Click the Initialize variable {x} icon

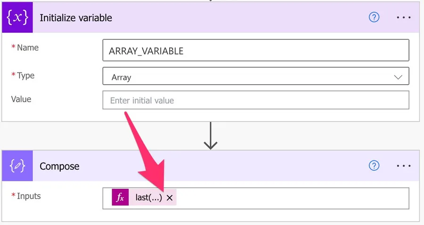[17, 18]
